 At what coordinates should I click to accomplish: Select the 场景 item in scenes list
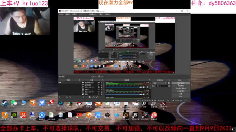[x=69, y=83]
